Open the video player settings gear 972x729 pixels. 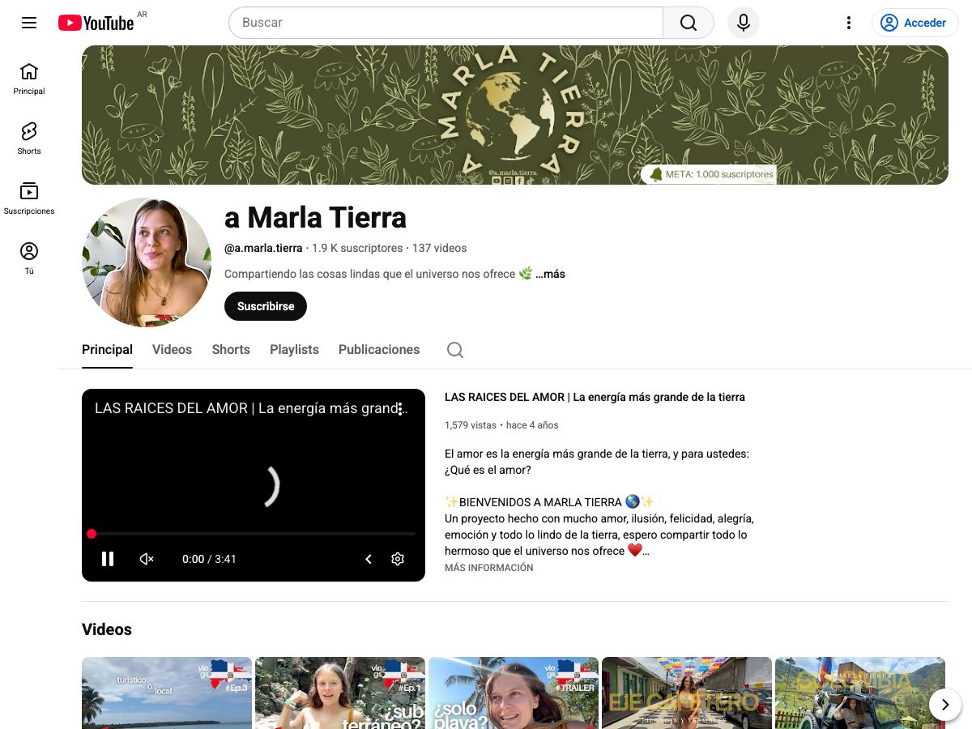[398, 559]
